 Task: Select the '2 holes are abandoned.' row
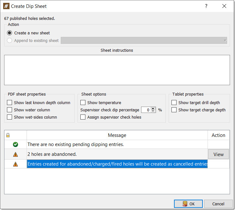117,154
